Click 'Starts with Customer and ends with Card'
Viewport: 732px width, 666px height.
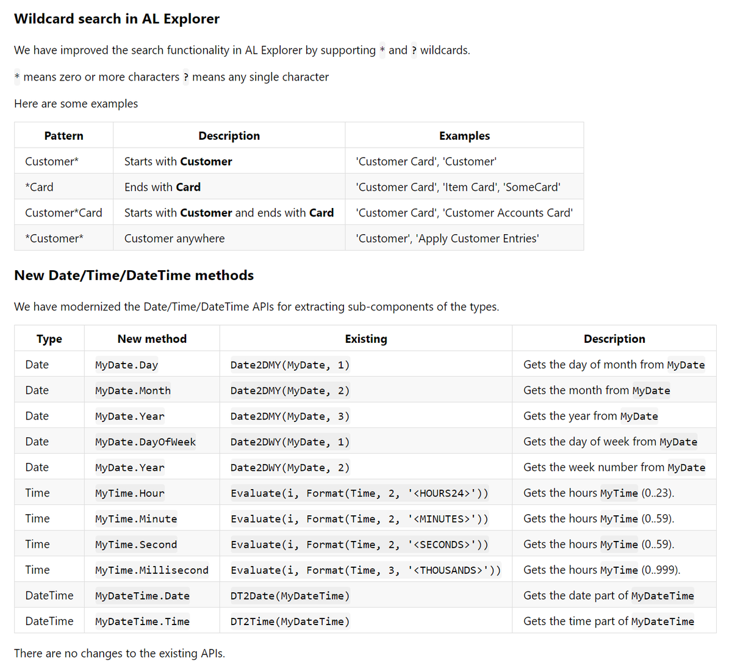(x=229, y=213)
